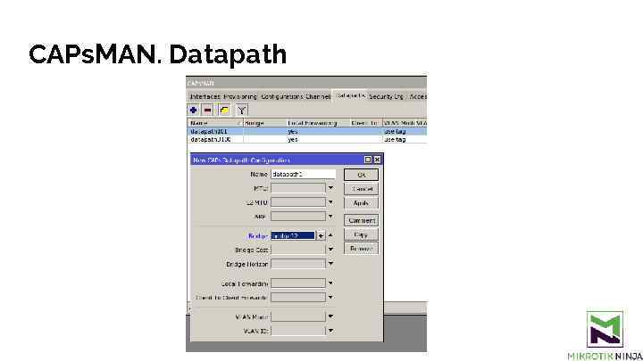Switch to the Provisioning tab
This screenshot has height=361, width=643.
[x=240, y=96]
